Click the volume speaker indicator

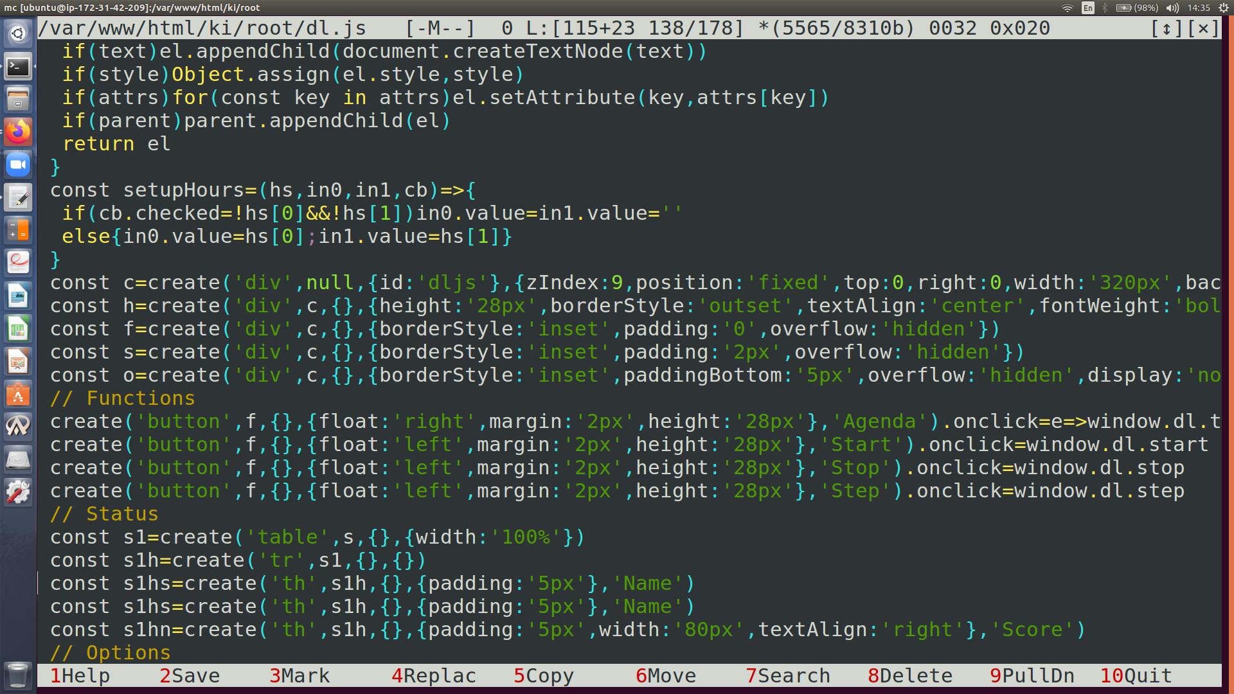1172,8
